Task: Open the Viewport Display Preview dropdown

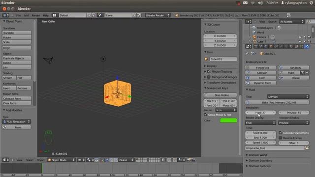Action: point(293,122)
